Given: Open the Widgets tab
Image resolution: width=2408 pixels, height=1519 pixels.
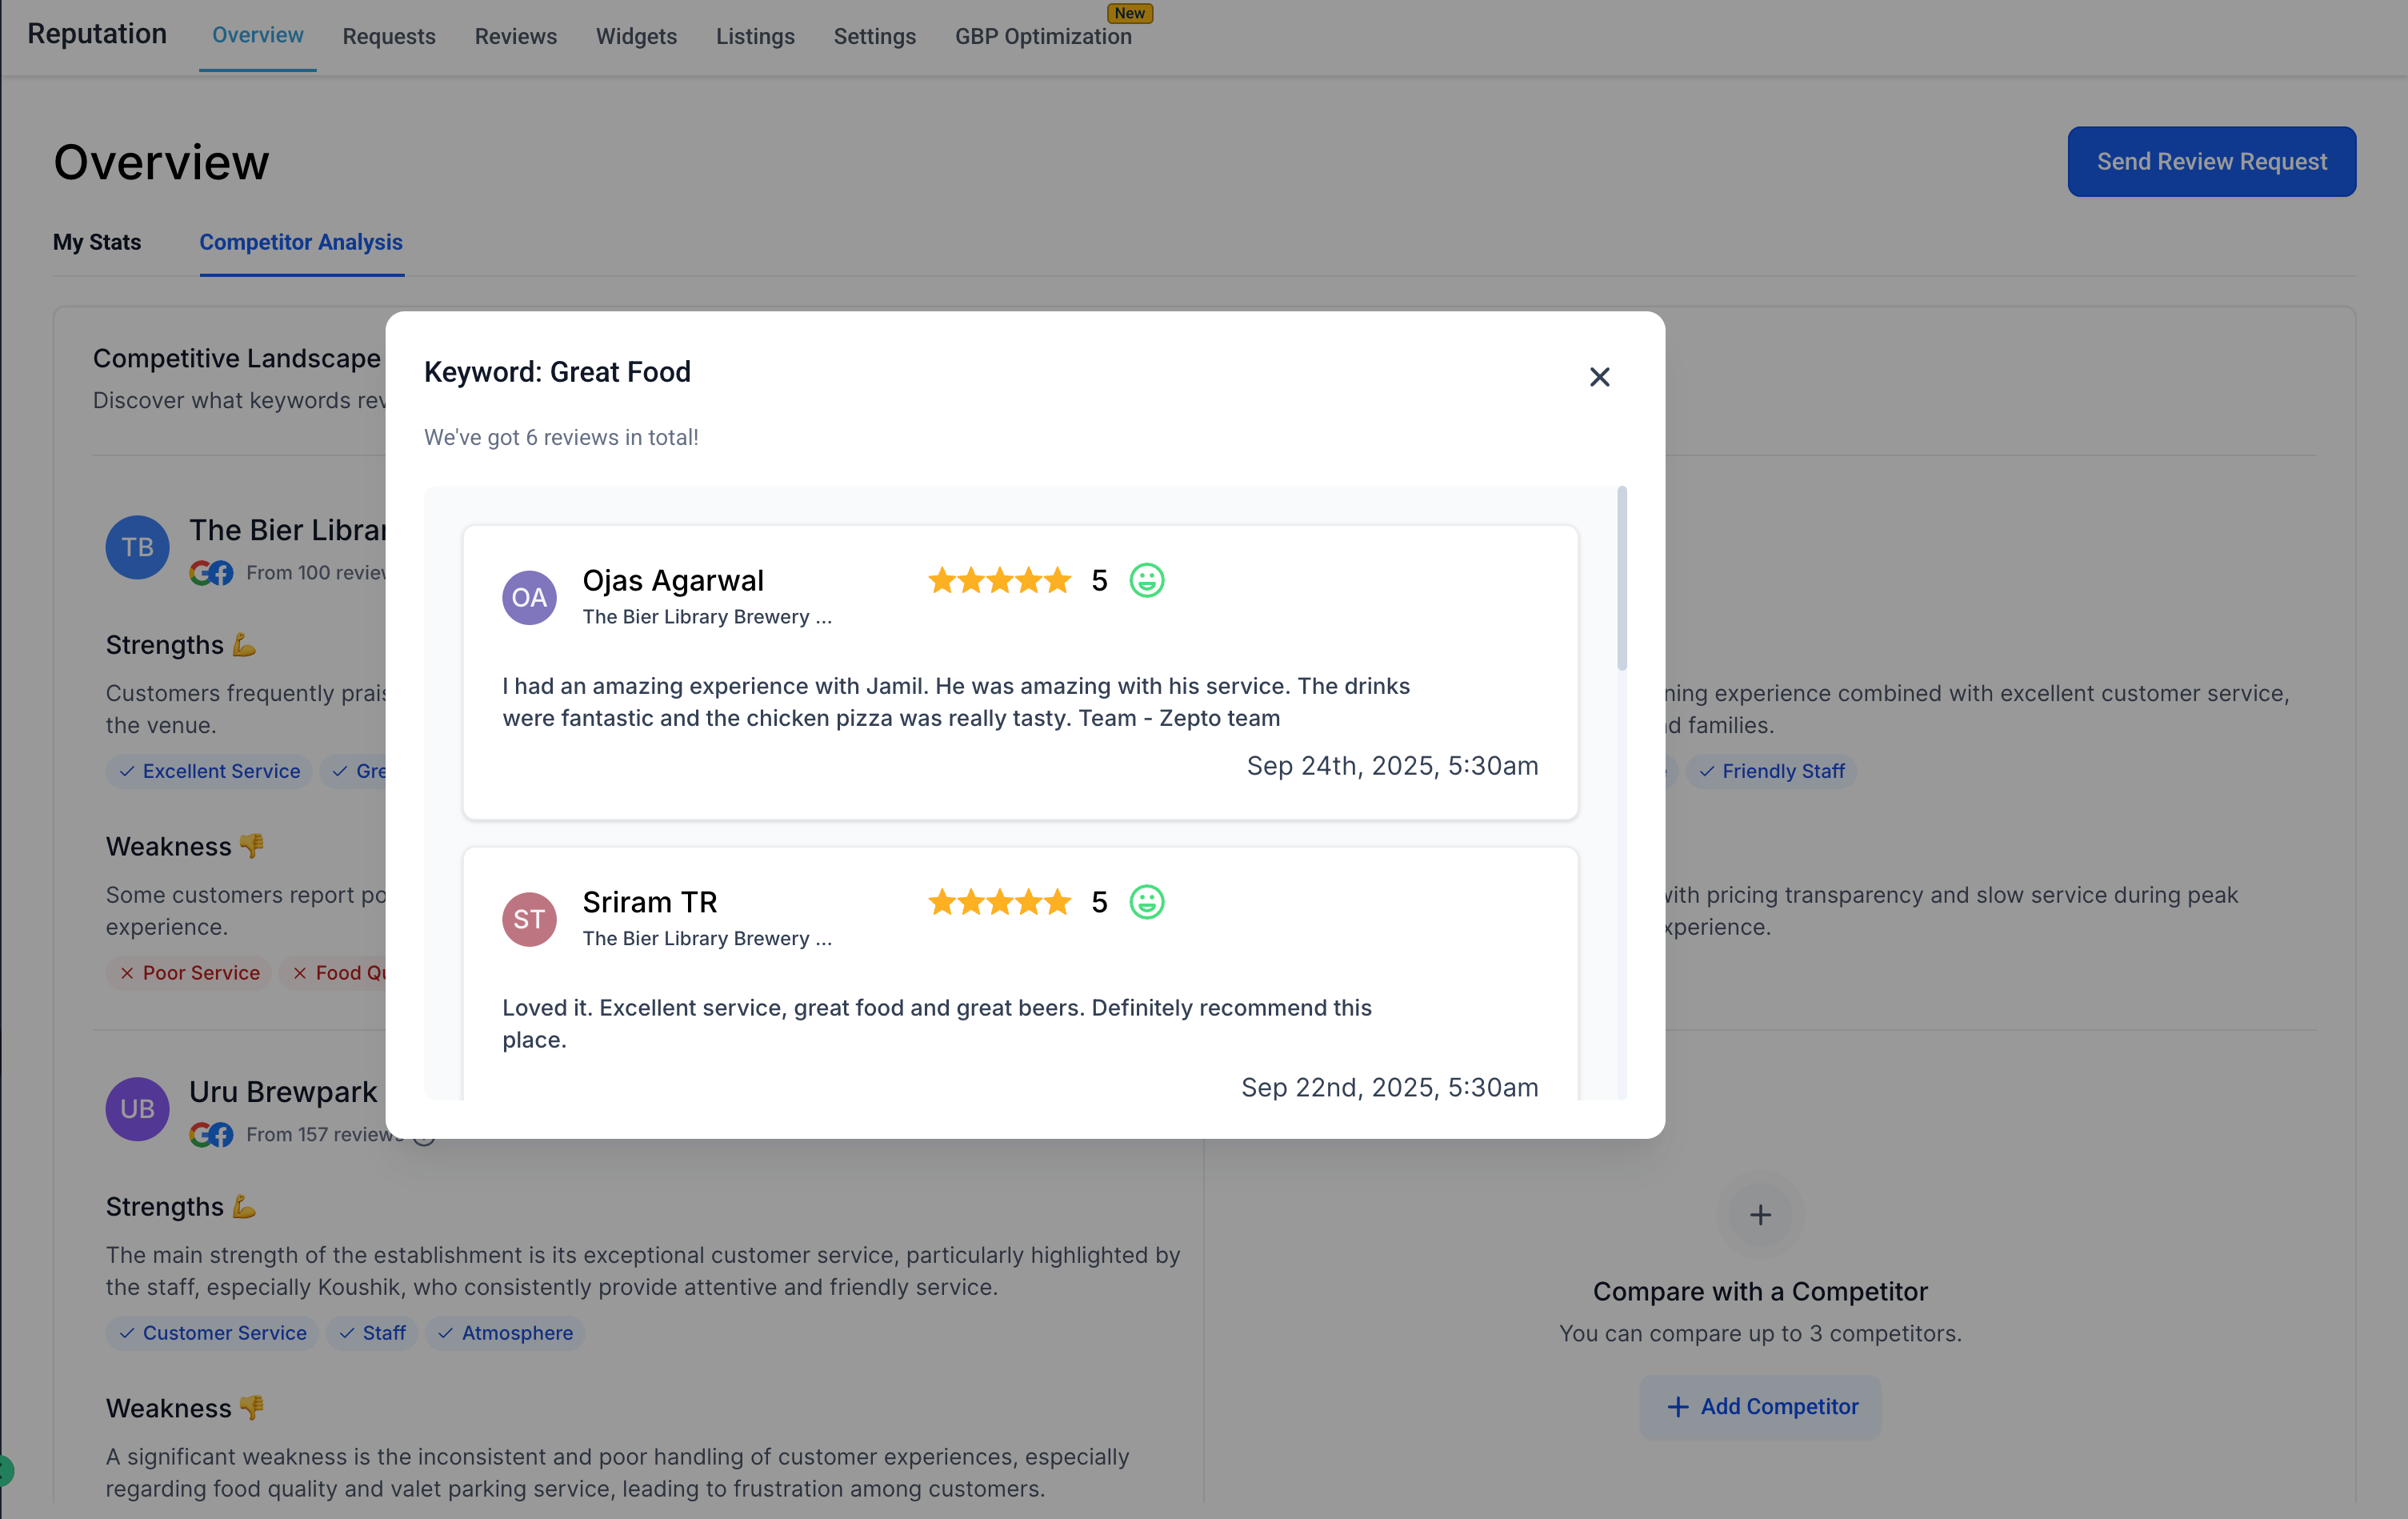Looking at the screenshot, I should click(636, 36).
